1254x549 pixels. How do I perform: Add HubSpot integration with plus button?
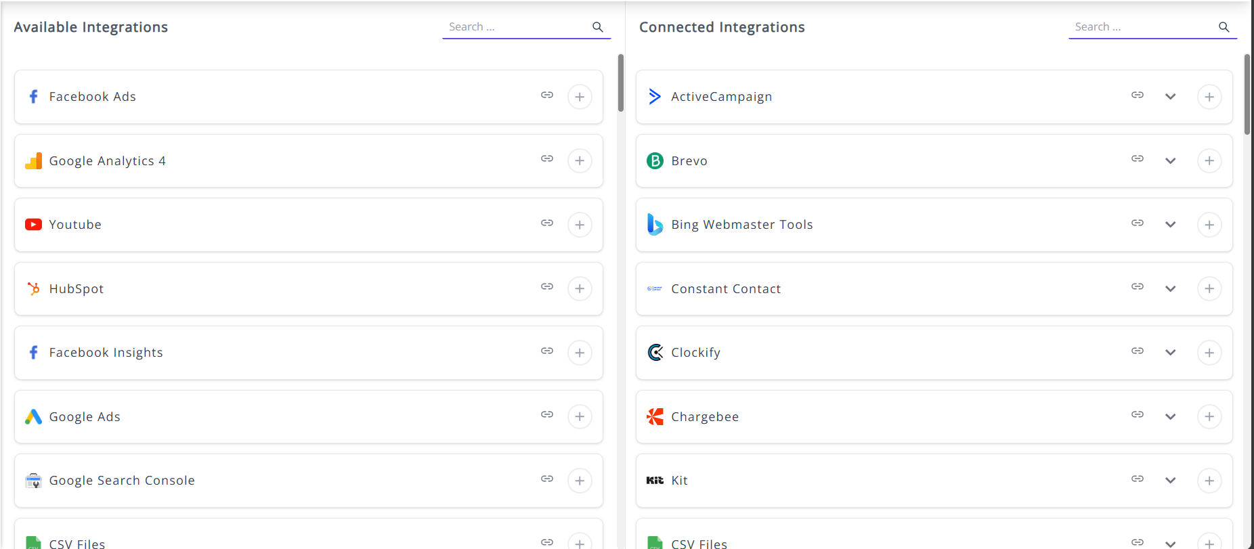pyautogui.click(x=580, y=288)
